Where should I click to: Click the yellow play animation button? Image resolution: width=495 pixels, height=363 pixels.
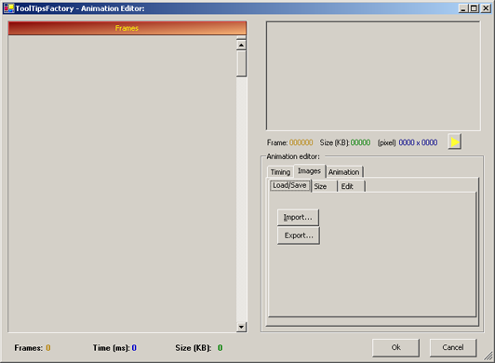[455, 141]
